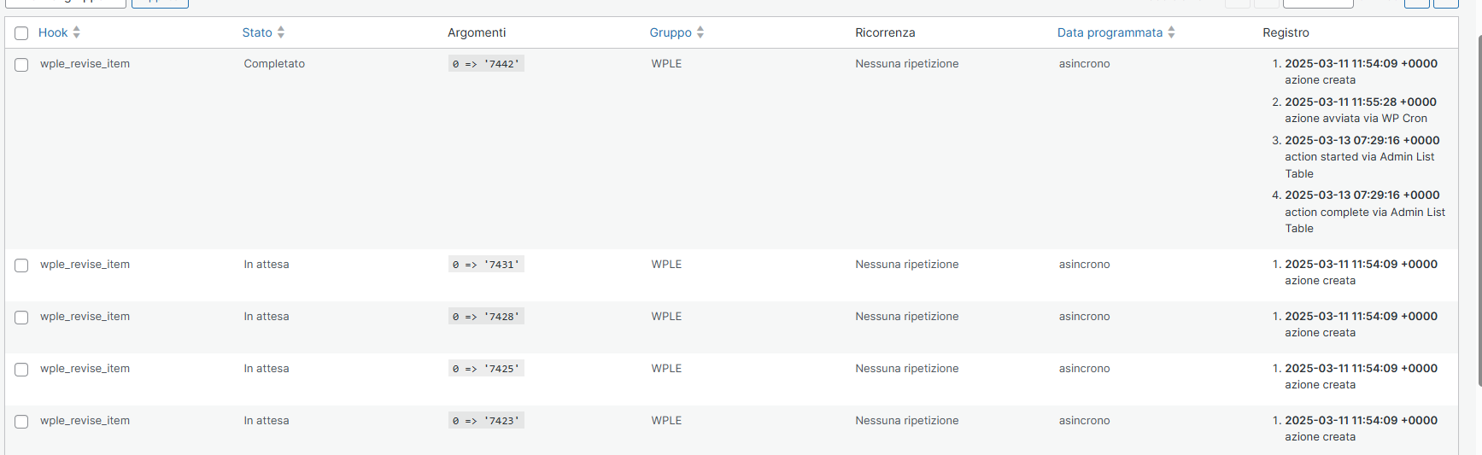Click asincrono in the '7425' row

point(1085,369)
